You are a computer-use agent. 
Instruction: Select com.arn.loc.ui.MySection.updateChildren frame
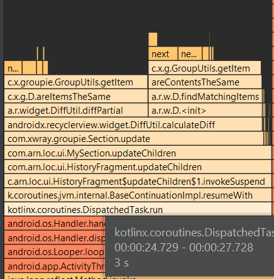pos(138,153)
